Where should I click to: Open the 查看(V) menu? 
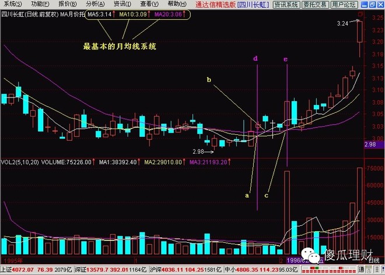pyautogui.click(x=149, y=4)
